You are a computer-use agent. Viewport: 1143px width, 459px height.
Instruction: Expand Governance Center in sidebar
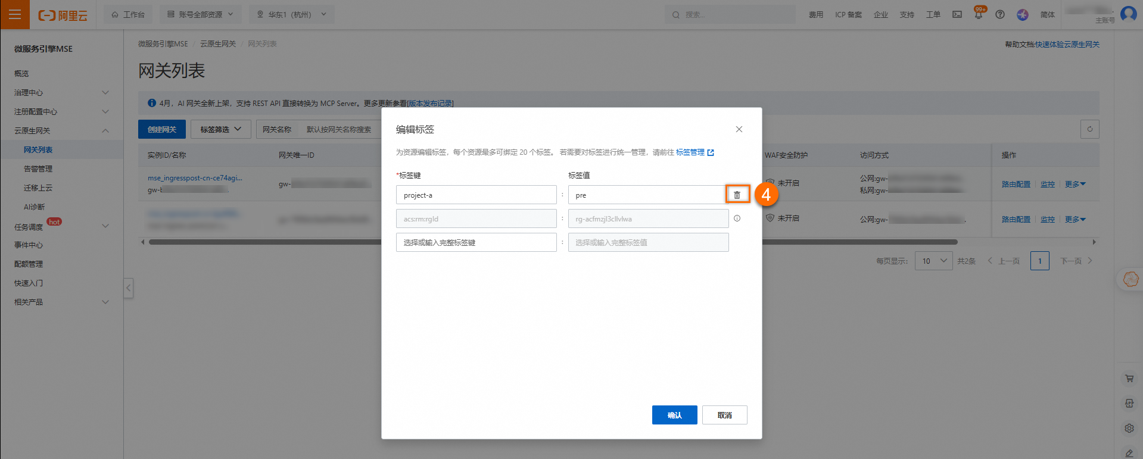62,92
